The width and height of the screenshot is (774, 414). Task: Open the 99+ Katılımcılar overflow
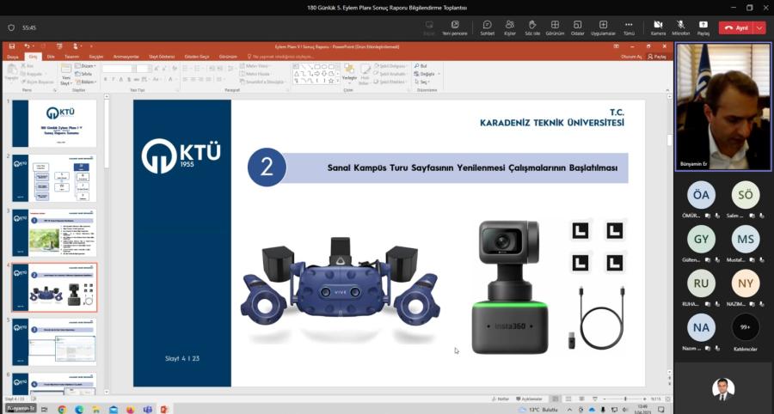point(746,327)
